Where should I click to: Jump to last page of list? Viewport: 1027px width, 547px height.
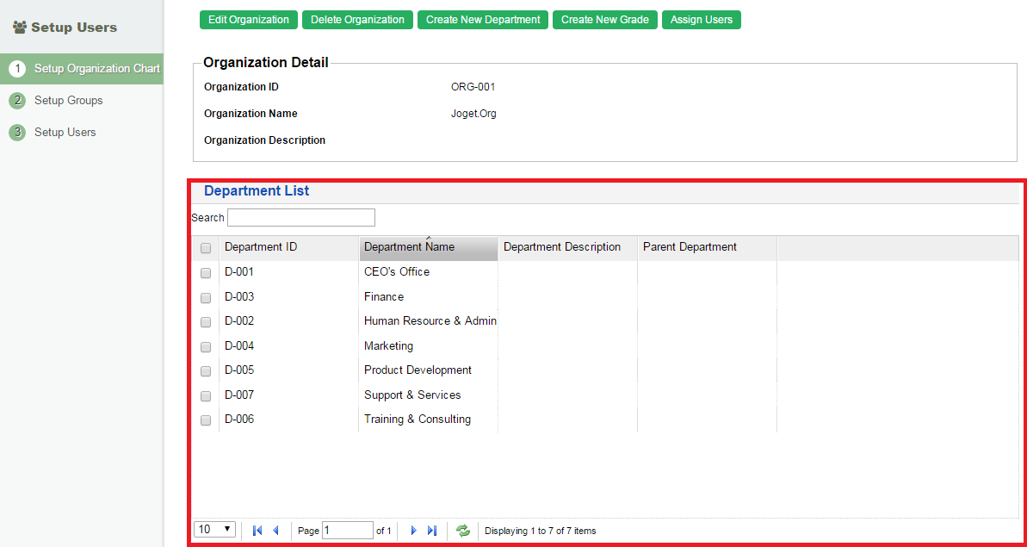point(432,531)
